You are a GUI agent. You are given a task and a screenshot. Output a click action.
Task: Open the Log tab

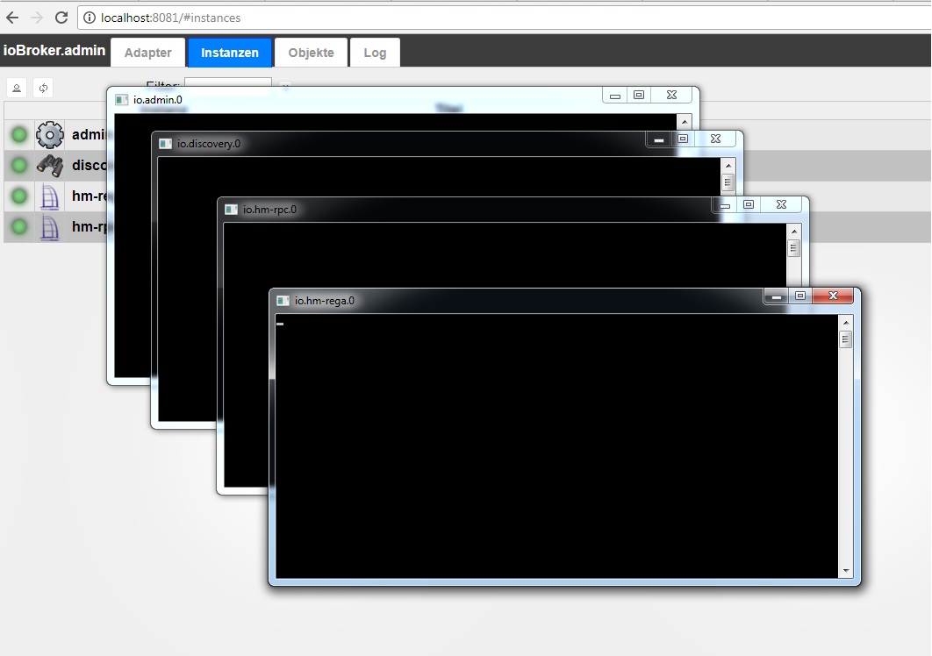click(x=375, y=52)
